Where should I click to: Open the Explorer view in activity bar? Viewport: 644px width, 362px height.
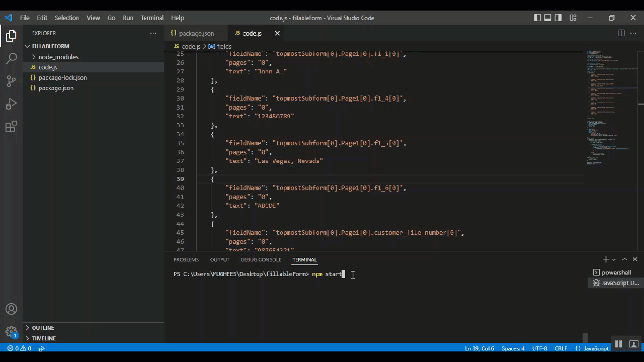11,36
